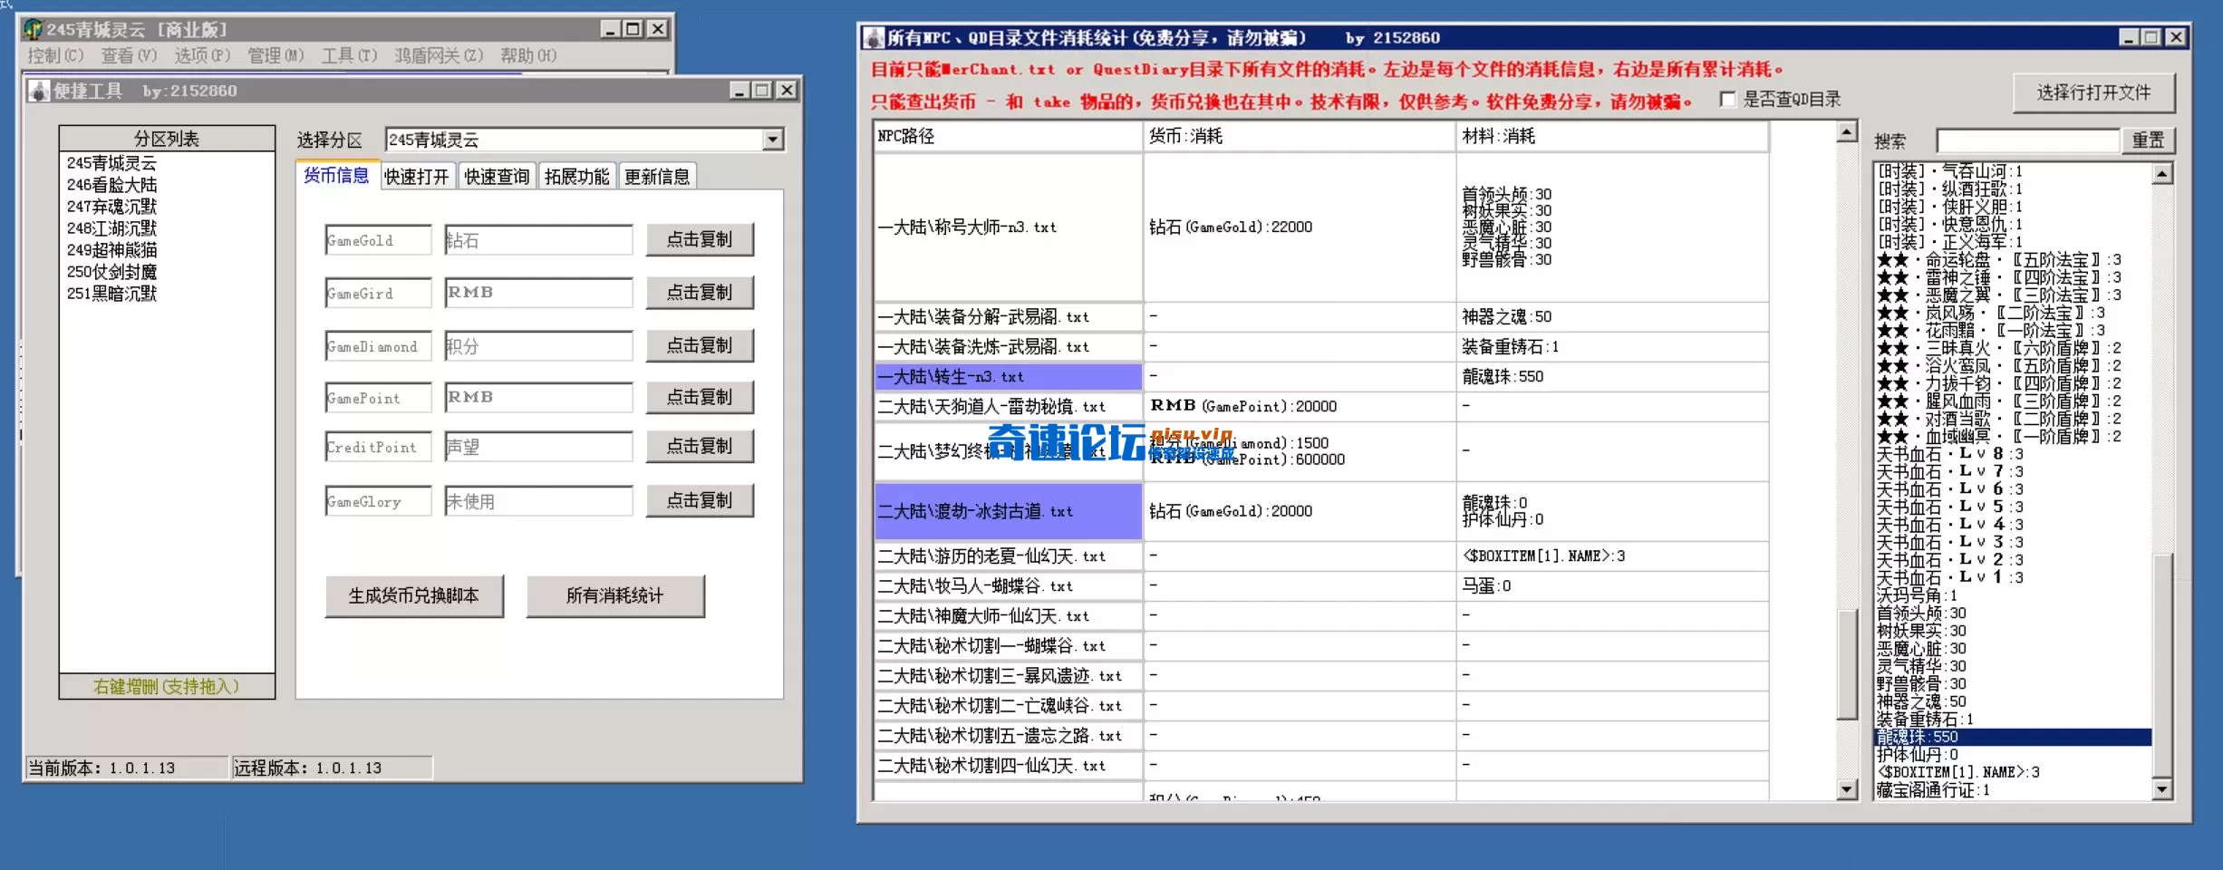Viewport: 2223px width, 870px height.
Task: Switch to the 快速打开 tab
Action: (x=417, y=176)
